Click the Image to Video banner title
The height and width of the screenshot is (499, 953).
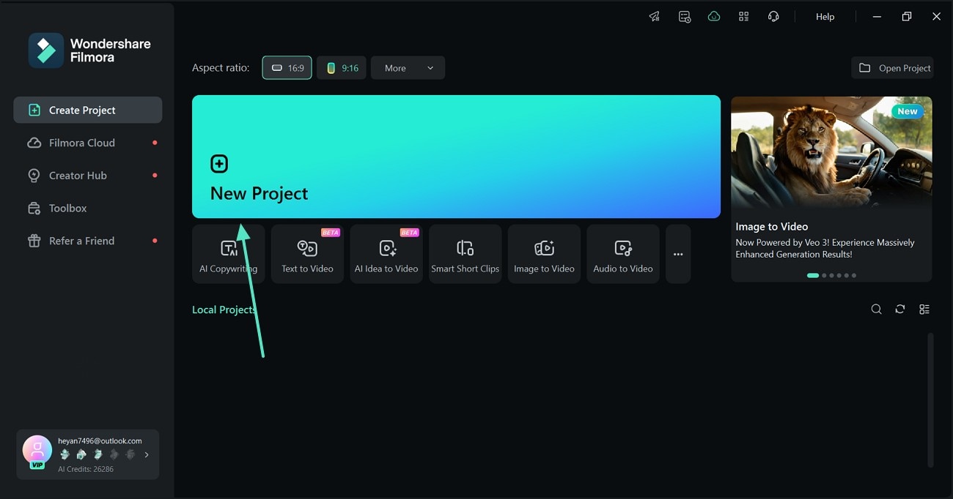coord(772,227)
